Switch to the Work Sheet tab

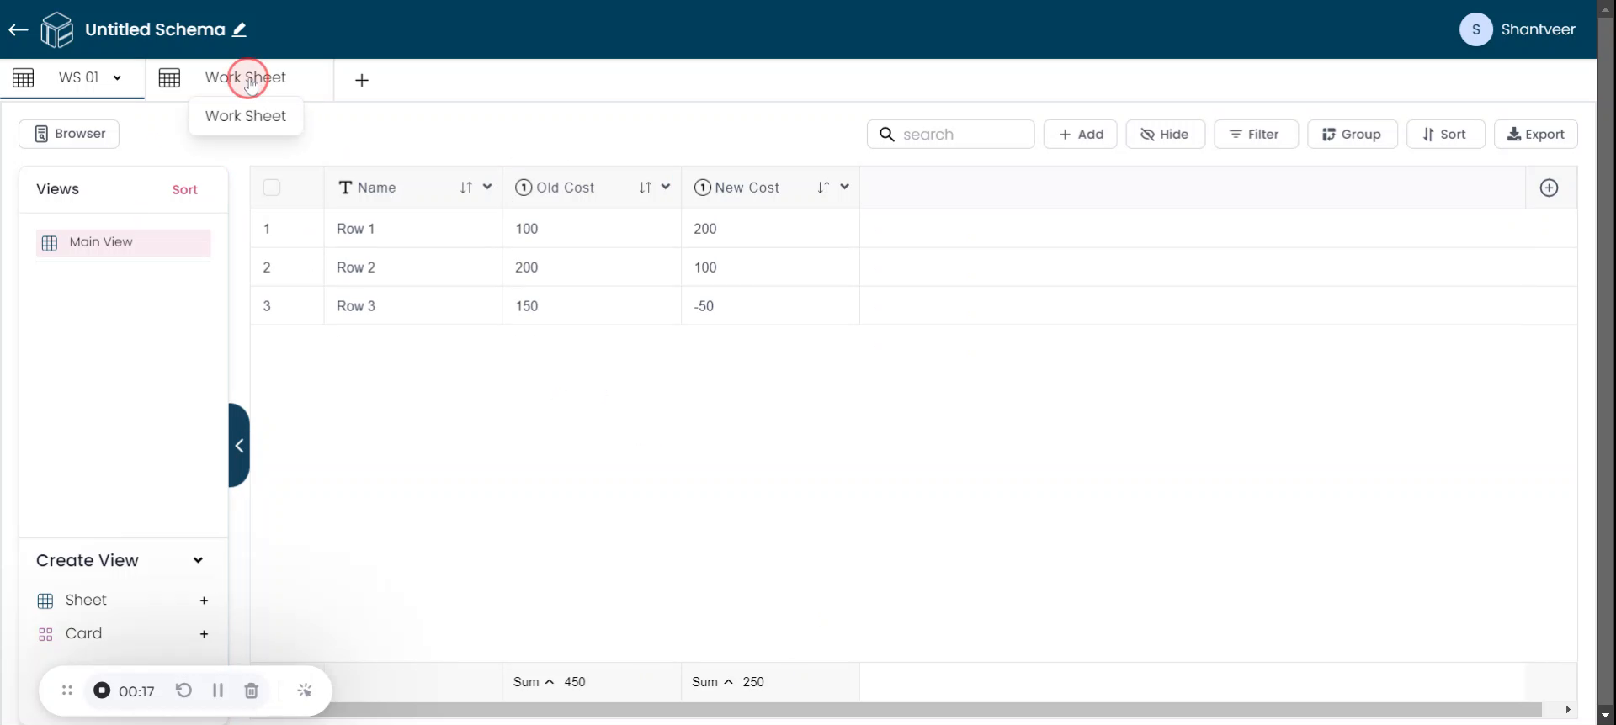click(244, 78)
